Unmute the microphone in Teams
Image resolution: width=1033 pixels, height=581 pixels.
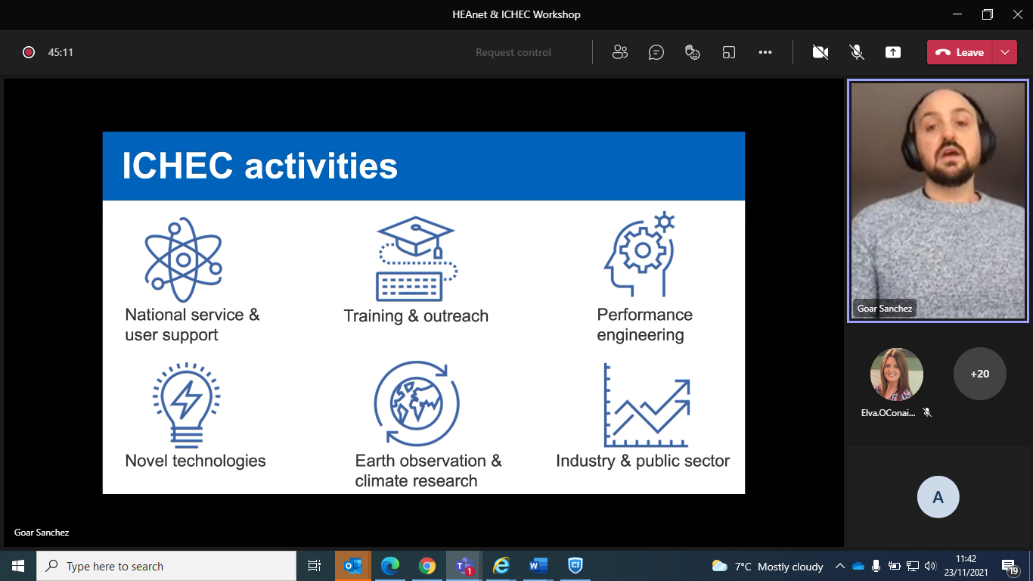tap(857, 52)
